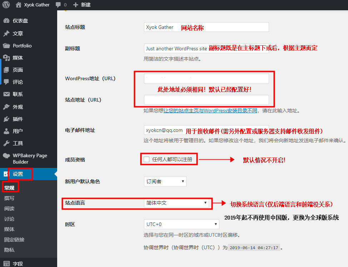The height and width of the screenshot is (267, 348).
Task: Click the 副标题 input field
Action: (207, 48)
